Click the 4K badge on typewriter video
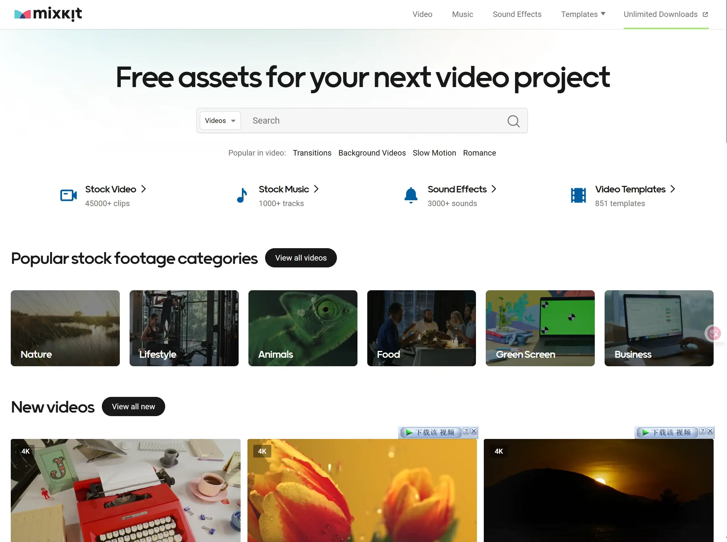The height and width of the screenshot is (542, 727). click(x=25, y=451)
